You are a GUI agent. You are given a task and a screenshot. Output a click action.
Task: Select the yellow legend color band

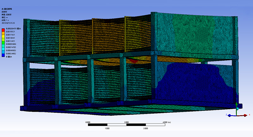pyautogui.click(x=3, y=36)
